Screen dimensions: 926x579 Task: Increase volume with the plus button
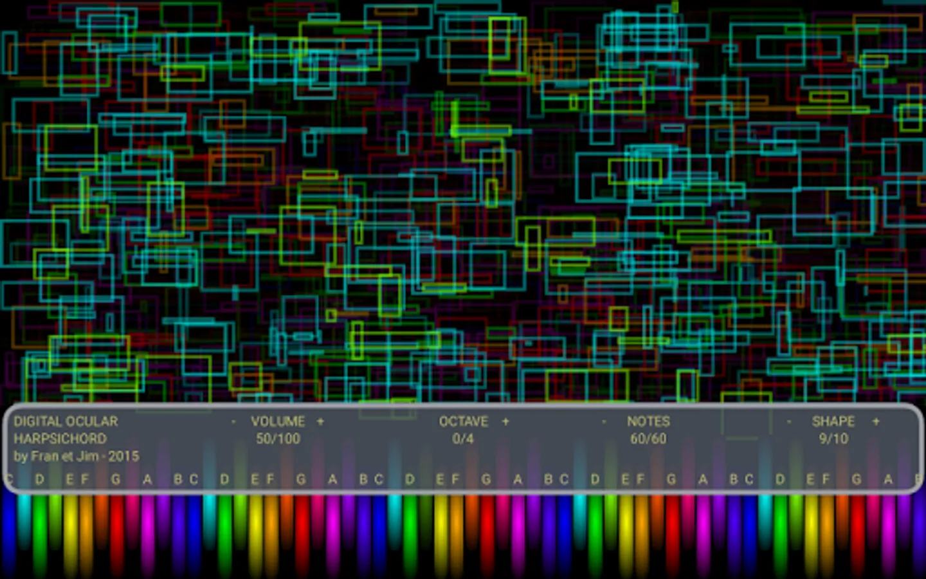click(x=320, y=422)
